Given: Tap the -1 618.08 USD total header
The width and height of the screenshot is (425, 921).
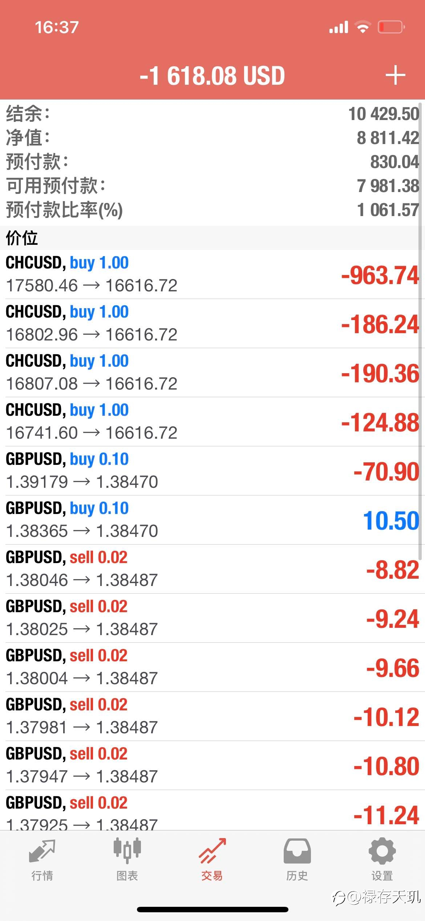Looking at the screenshot, I should click(212, 76).
